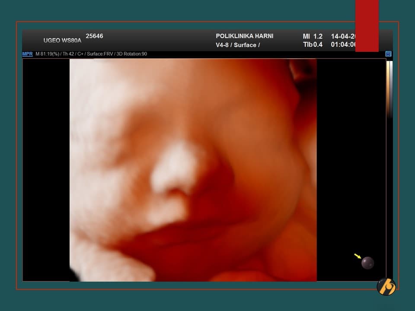Open the MPR view label
Screen dimensions: 415x311
tap(27, 54)
